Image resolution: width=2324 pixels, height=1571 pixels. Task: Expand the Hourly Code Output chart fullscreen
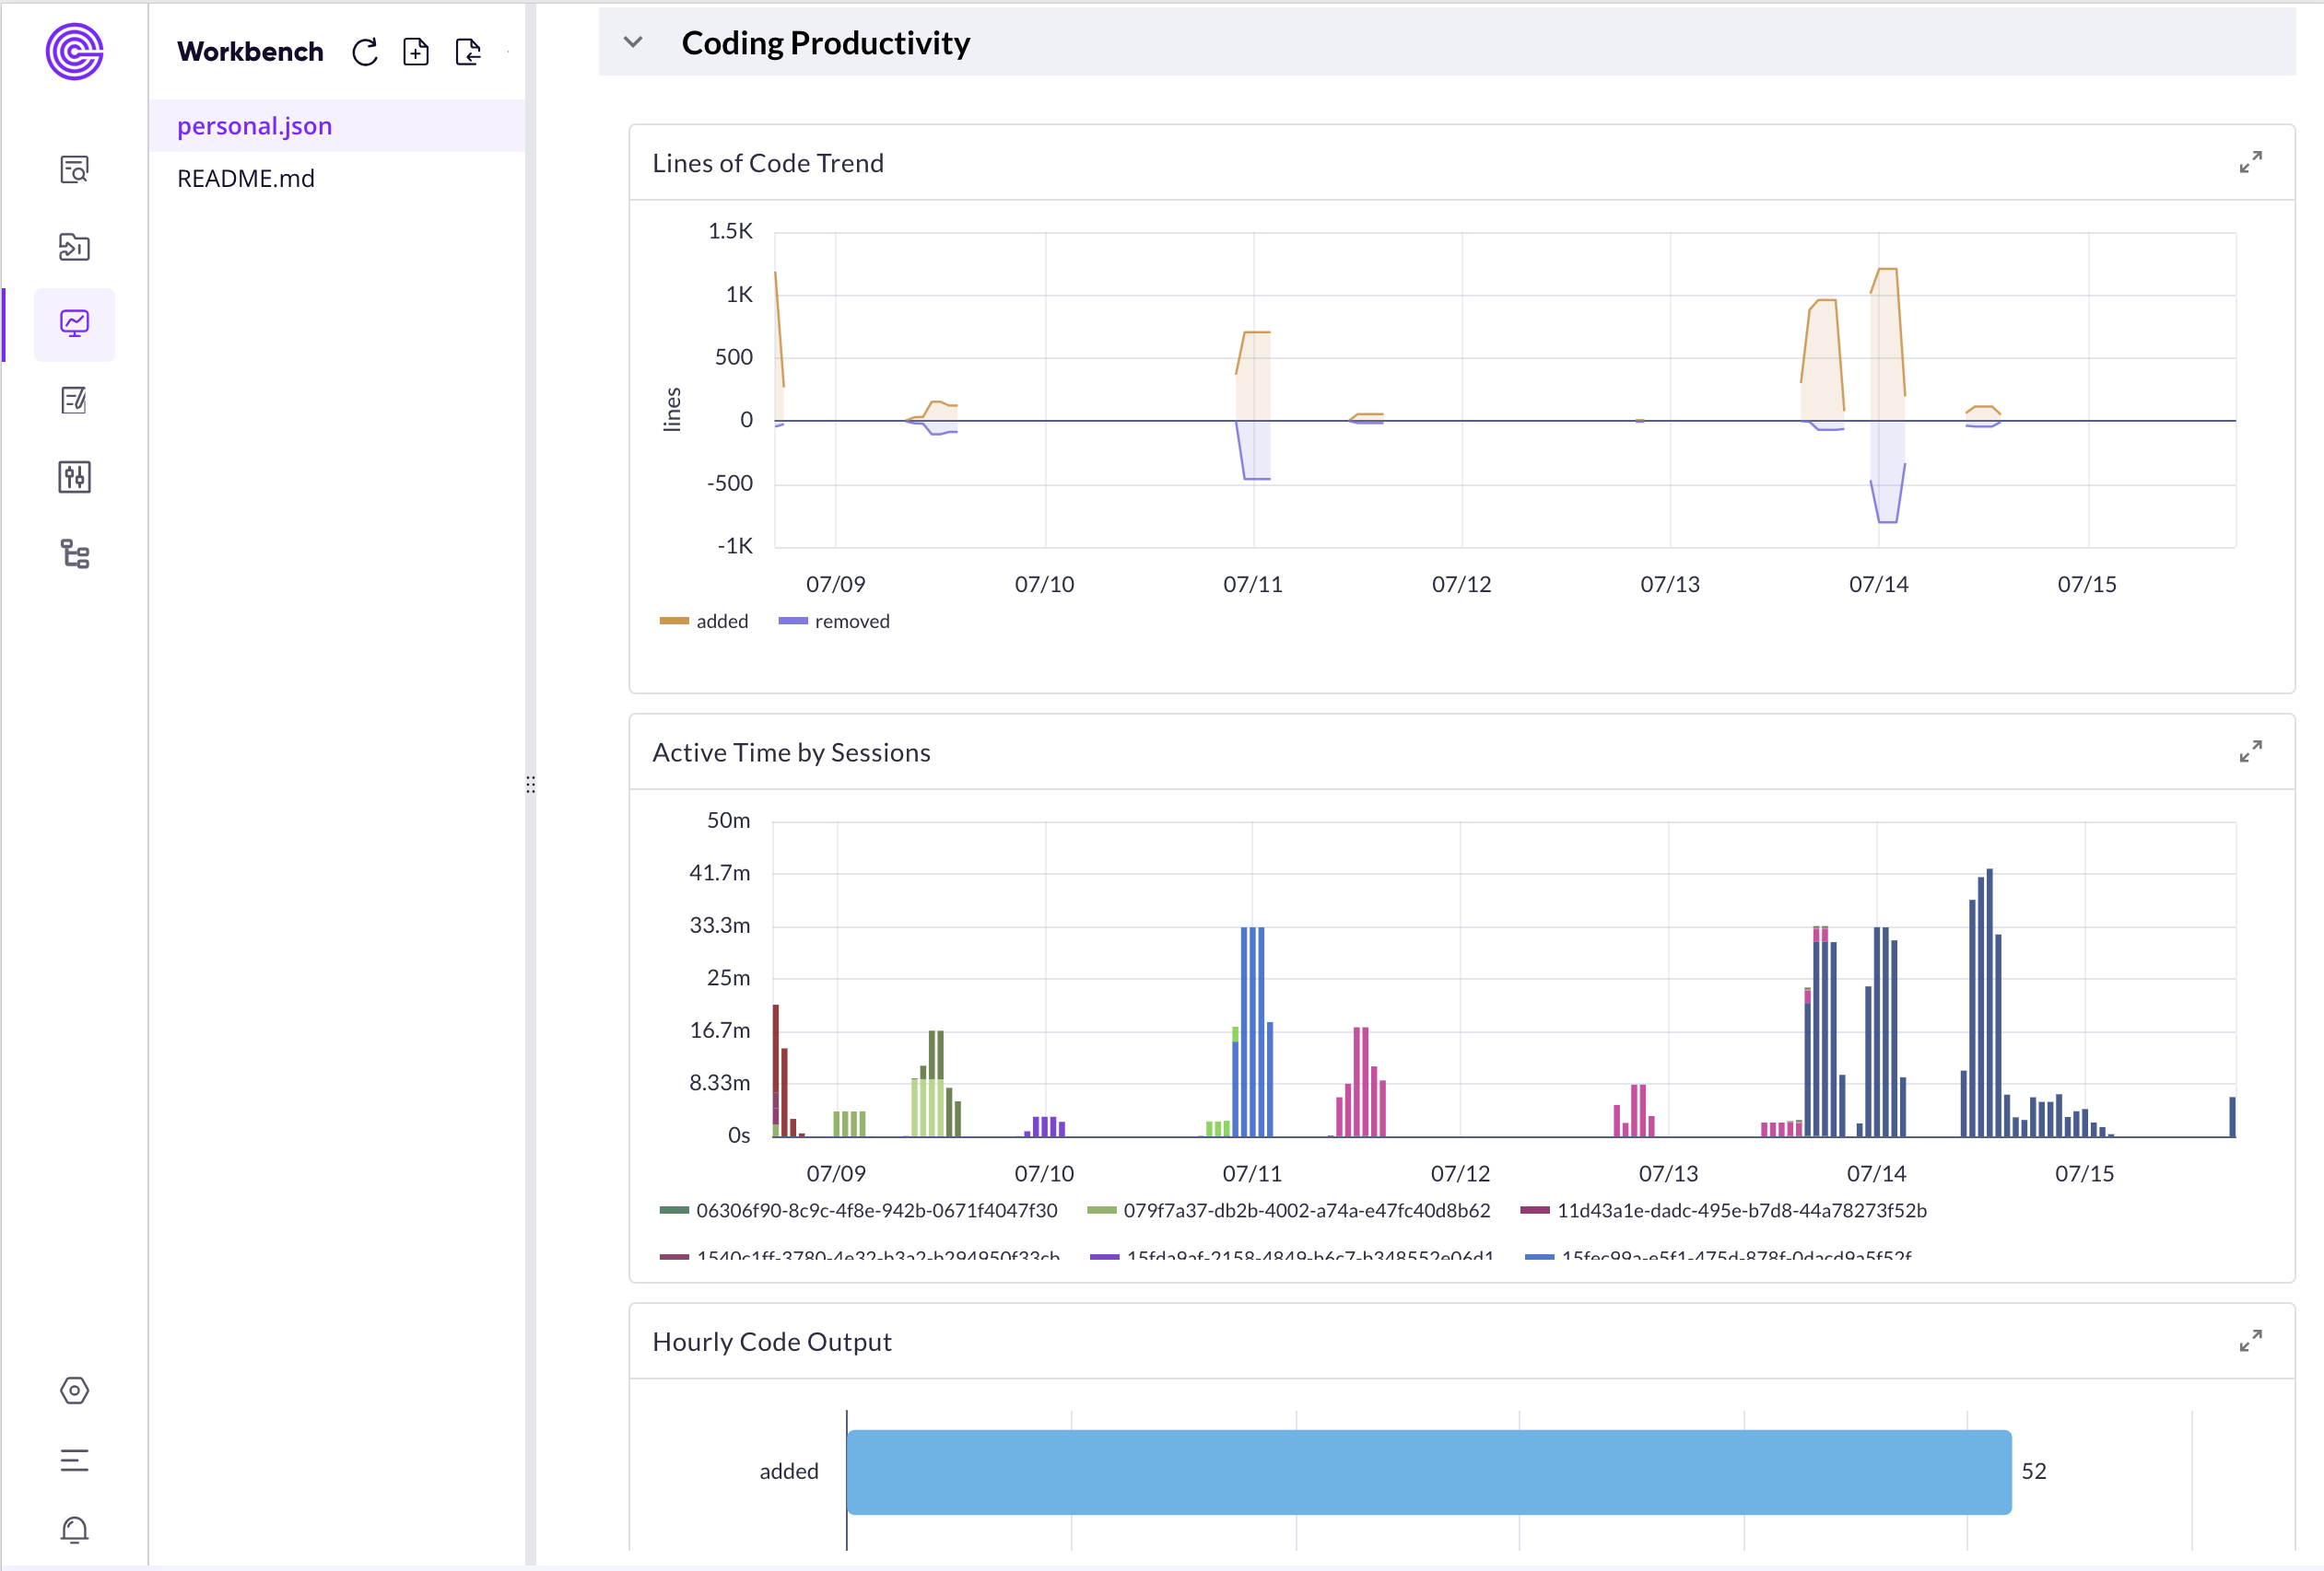pos(2251,1340)
